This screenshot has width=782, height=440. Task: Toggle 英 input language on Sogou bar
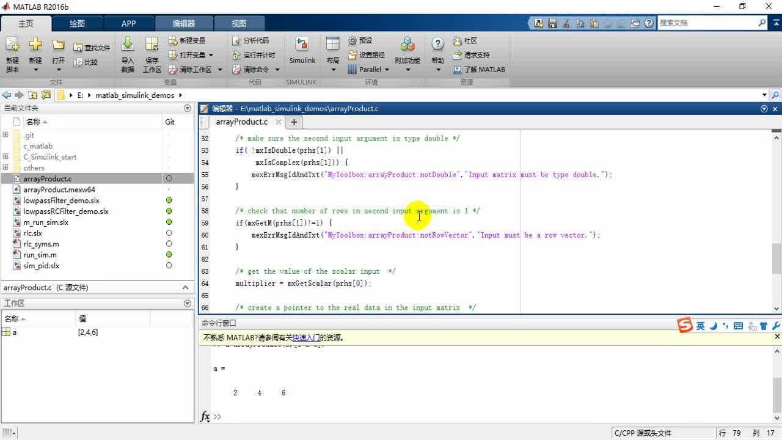tap(700, 325)
